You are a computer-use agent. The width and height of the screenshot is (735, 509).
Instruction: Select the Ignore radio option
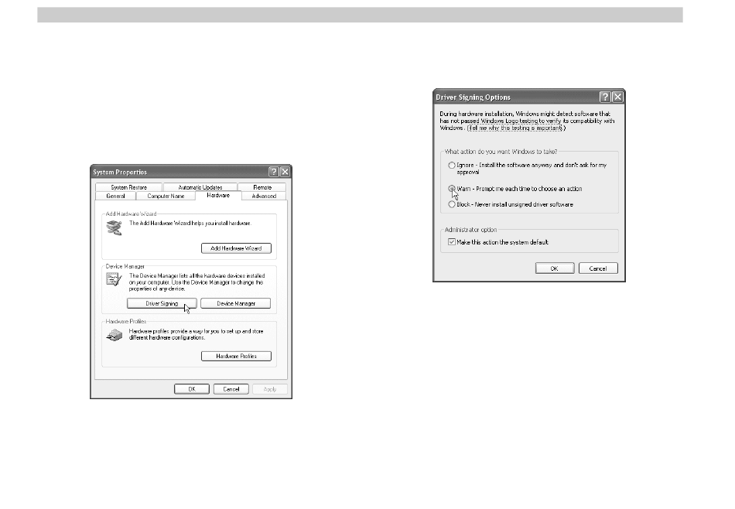tap(451, 166)
